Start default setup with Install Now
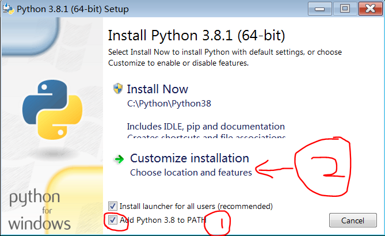 pos(157,89)
